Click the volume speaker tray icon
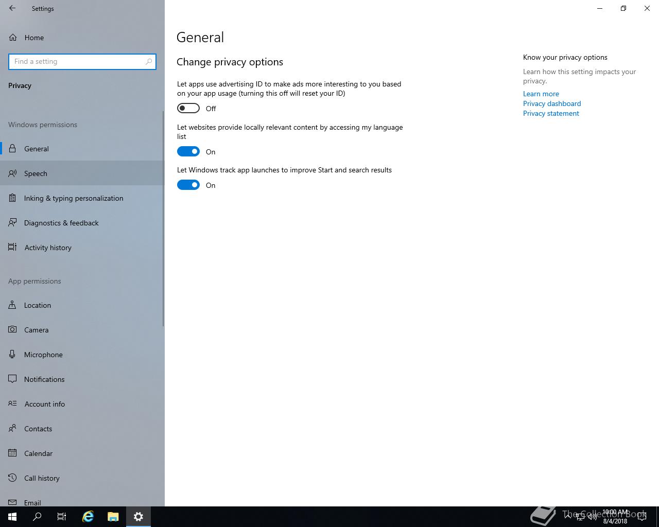The height and width of the screenshot is (527, 659). pos(592,517)
